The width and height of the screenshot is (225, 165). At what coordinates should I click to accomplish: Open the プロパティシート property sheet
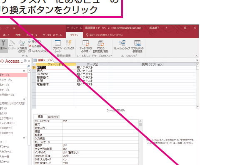pyautogui.click(x=57, y=46)
